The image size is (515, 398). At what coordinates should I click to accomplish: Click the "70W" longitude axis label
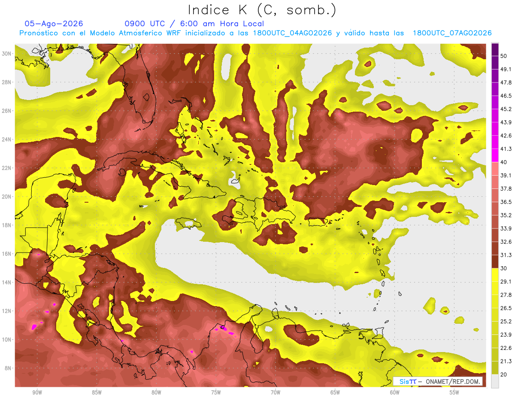(276, 392)
